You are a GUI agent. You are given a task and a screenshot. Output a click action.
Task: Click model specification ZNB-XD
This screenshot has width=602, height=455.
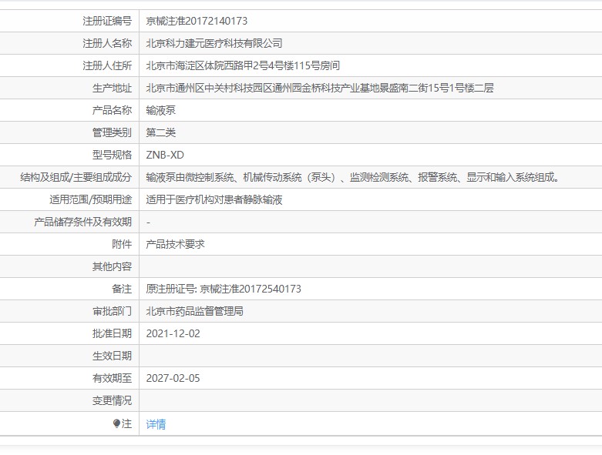click(165, 155)
